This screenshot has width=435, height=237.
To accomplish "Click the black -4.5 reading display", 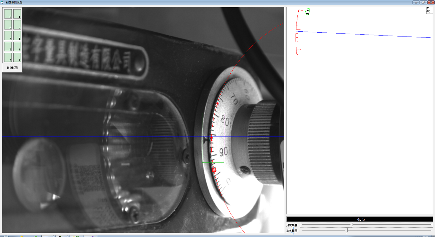I will (359, 219).
